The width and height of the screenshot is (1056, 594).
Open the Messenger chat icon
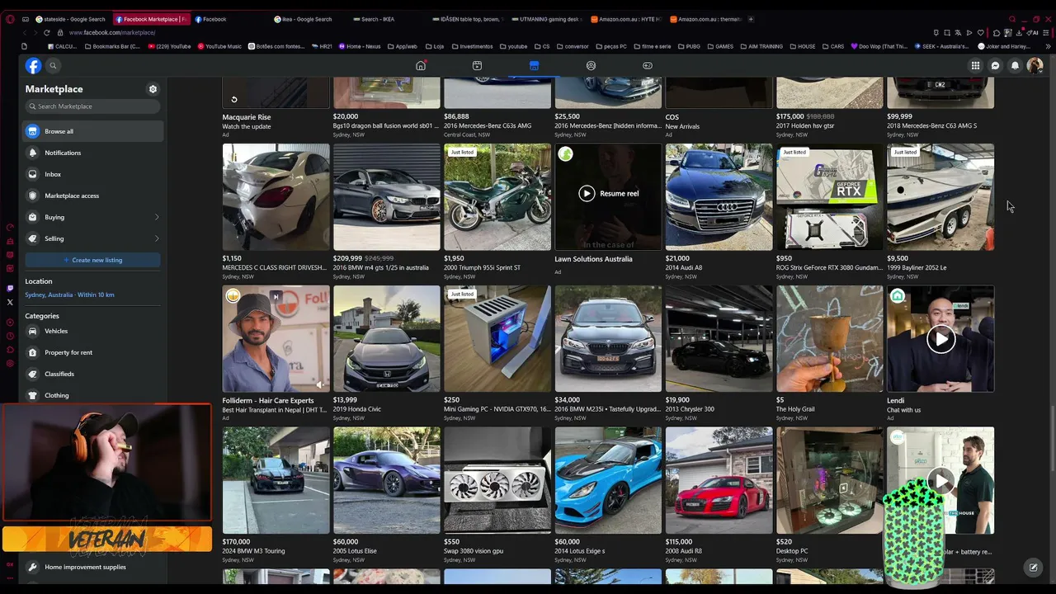tap(995, 66)
